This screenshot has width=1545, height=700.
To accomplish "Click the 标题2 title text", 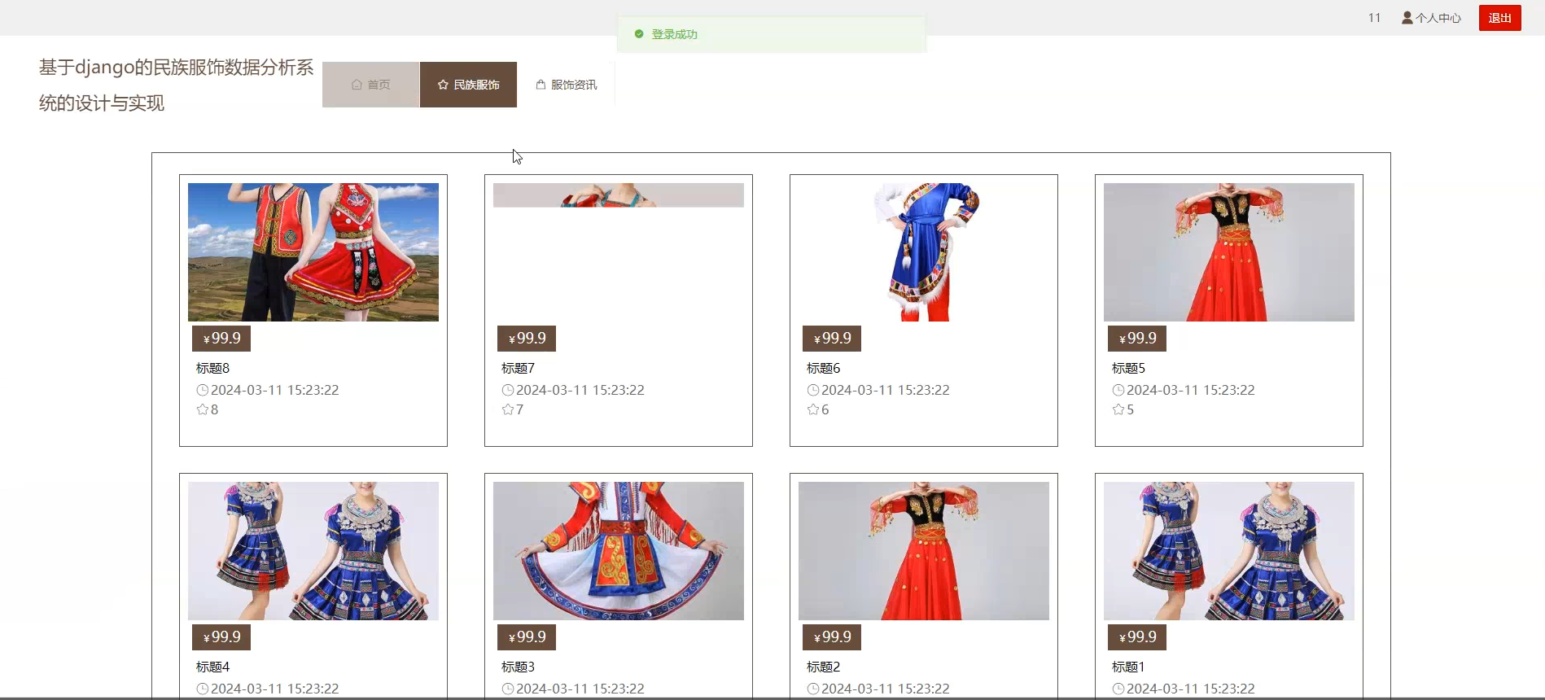I will [x=823, y=667].
